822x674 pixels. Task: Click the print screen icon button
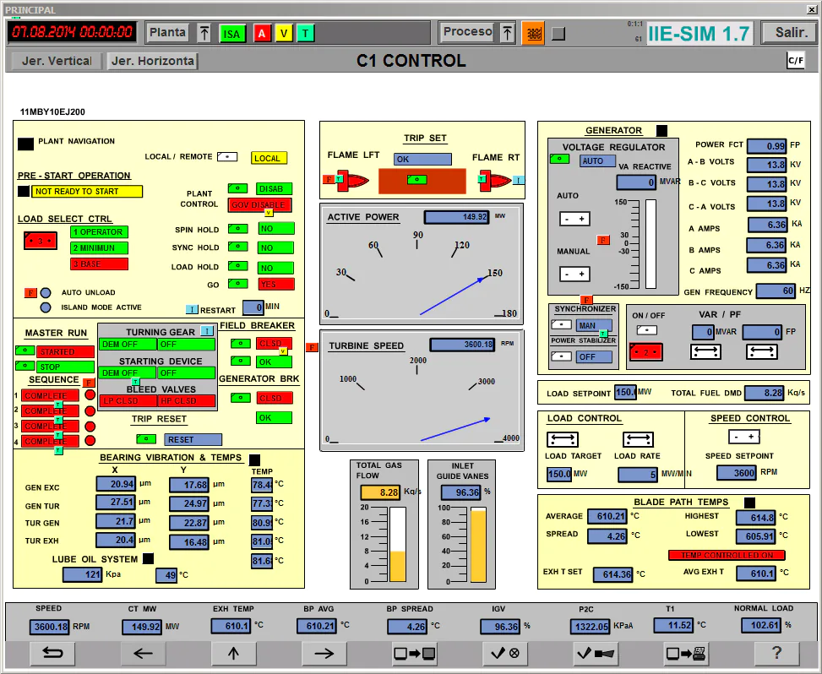686,653
